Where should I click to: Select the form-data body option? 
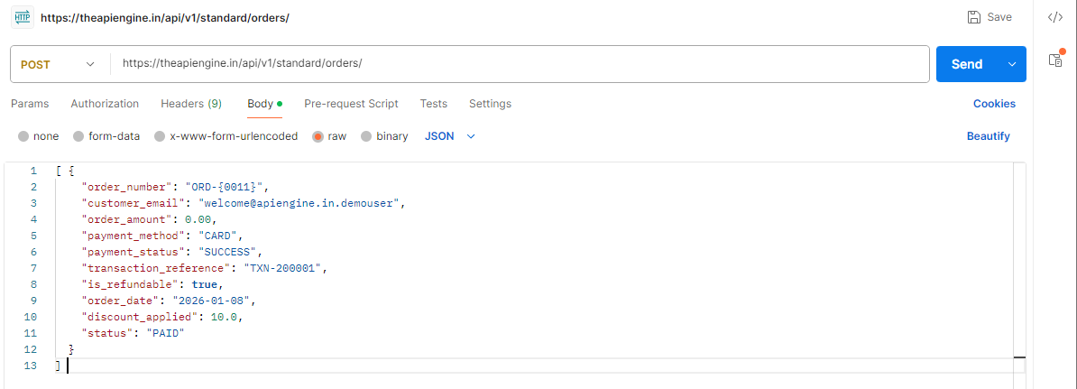tap(79, 136)
